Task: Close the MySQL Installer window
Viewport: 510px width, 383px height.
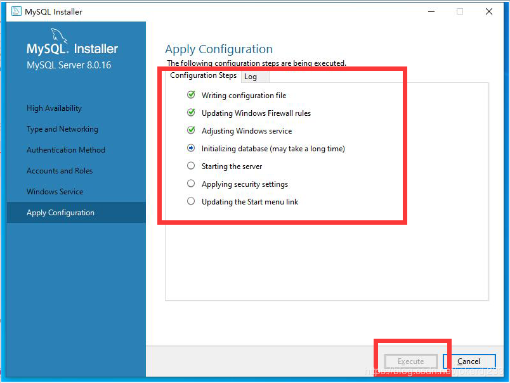Action: (489, 11)
